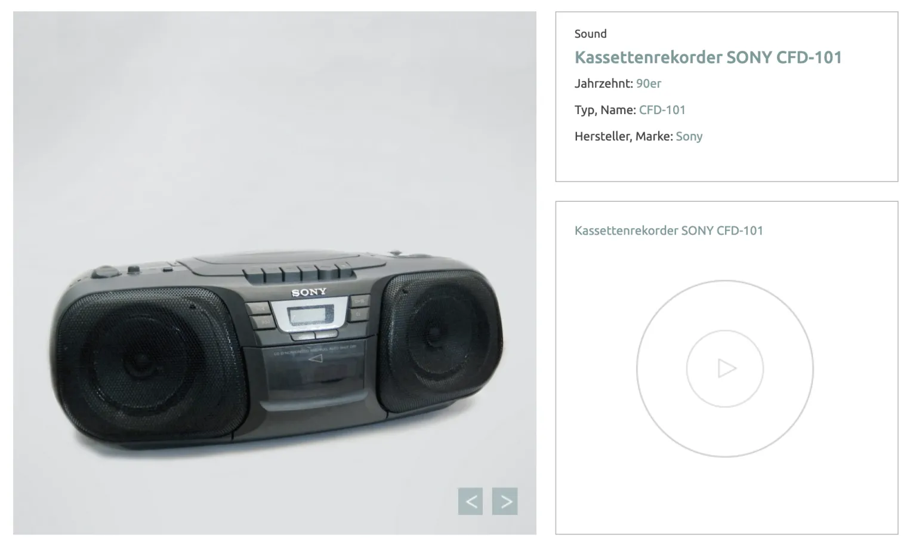Follow the CFD-101 type link
The image size is (907, 547).
click(x=662, y=110)
